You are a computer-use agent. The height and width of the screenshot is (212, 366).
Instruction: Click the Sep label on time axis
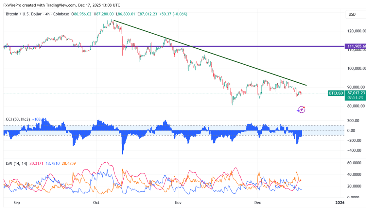pyautogui.click(x=17, y=203)
